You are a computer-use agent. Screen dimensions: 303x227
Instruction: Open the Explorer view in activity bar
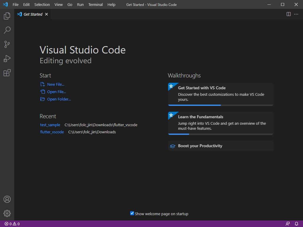coord(7,16)
